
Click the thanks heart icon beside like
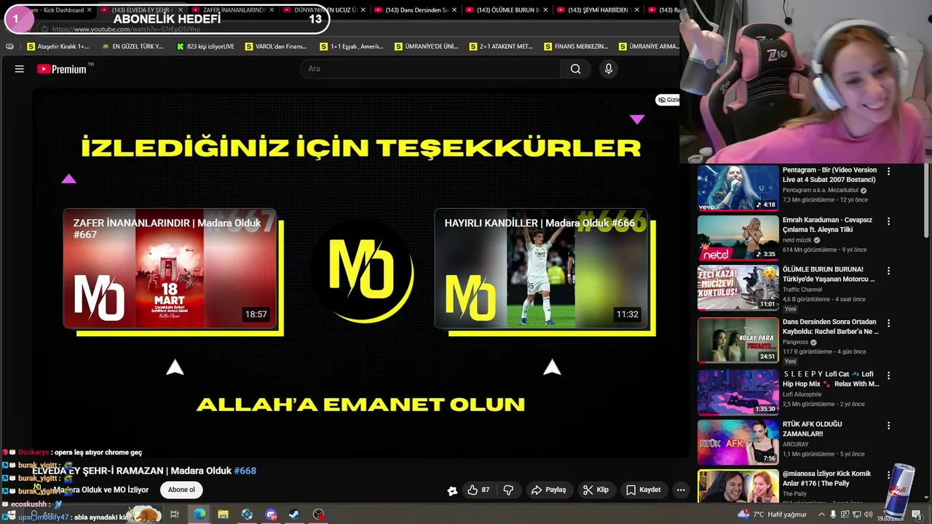point(452,491)
